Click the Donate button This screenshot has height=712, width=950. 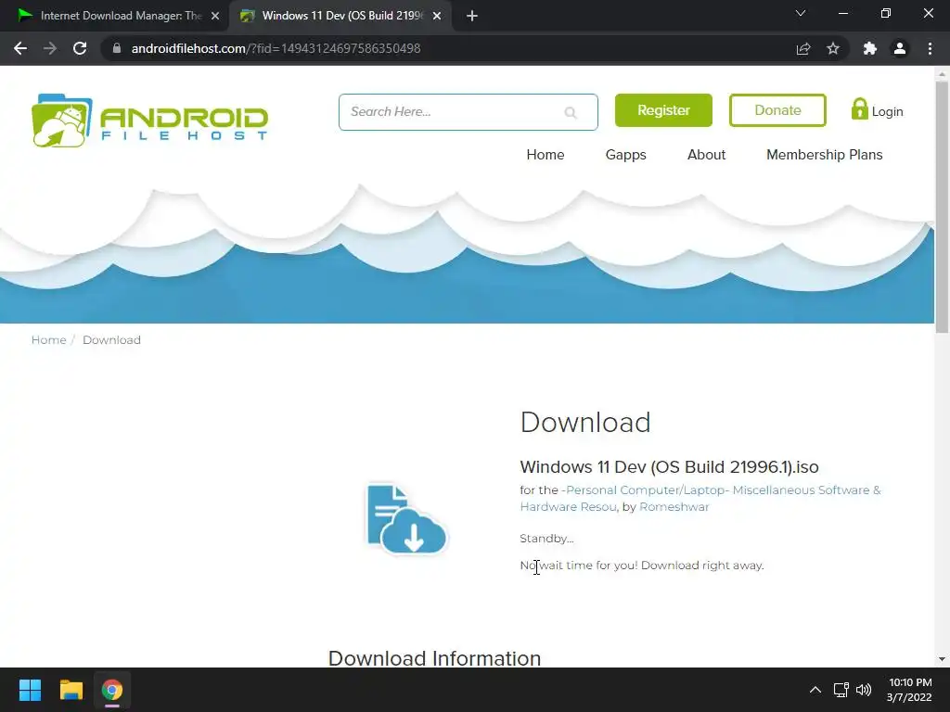(777, 110)
